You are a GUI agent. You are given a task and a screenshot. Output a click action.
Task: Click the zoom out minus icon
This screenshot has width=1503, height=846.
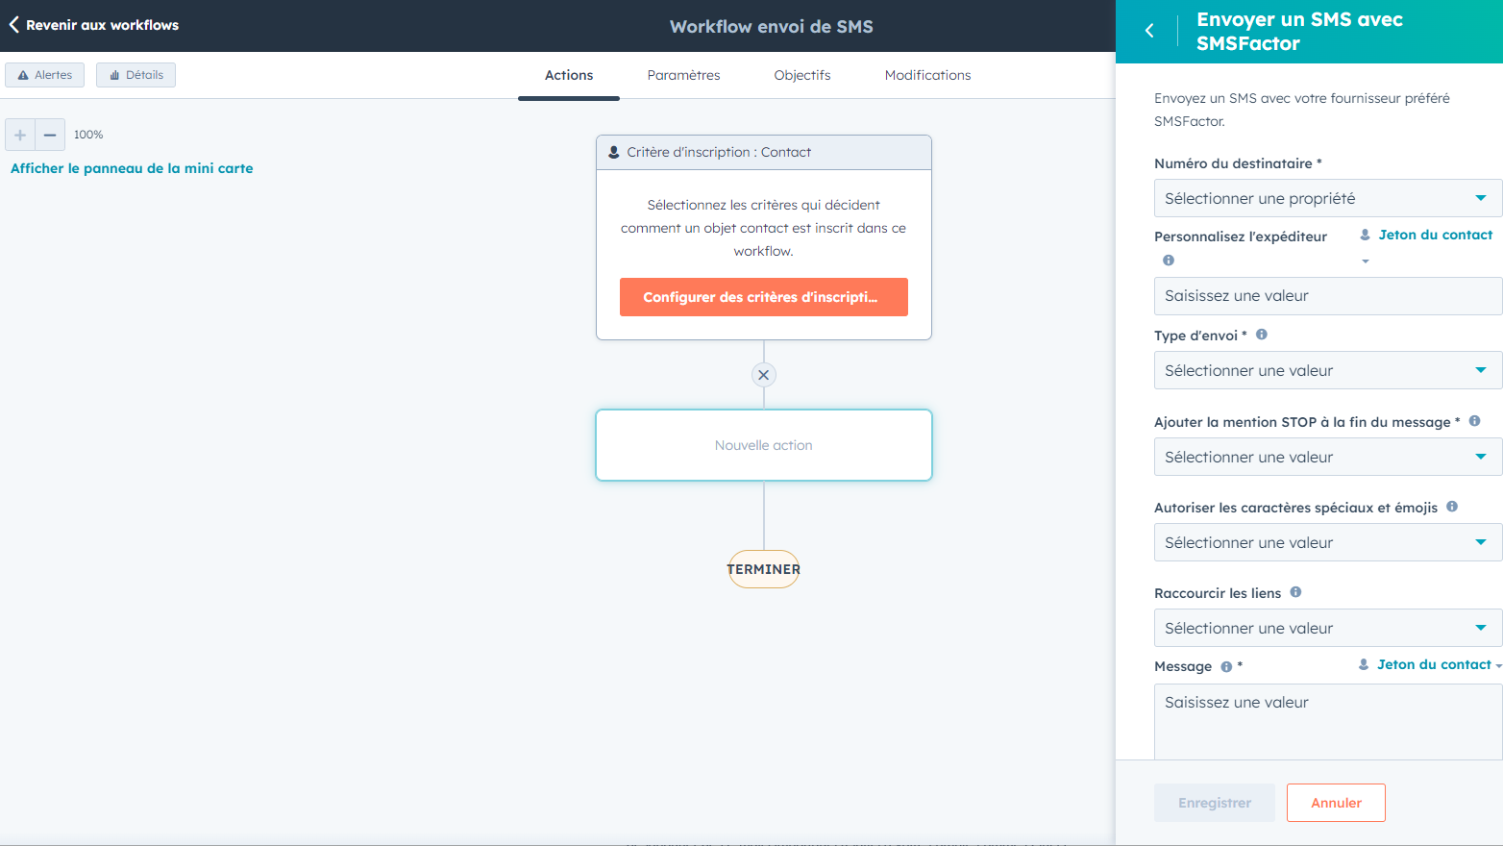[50, 136]
